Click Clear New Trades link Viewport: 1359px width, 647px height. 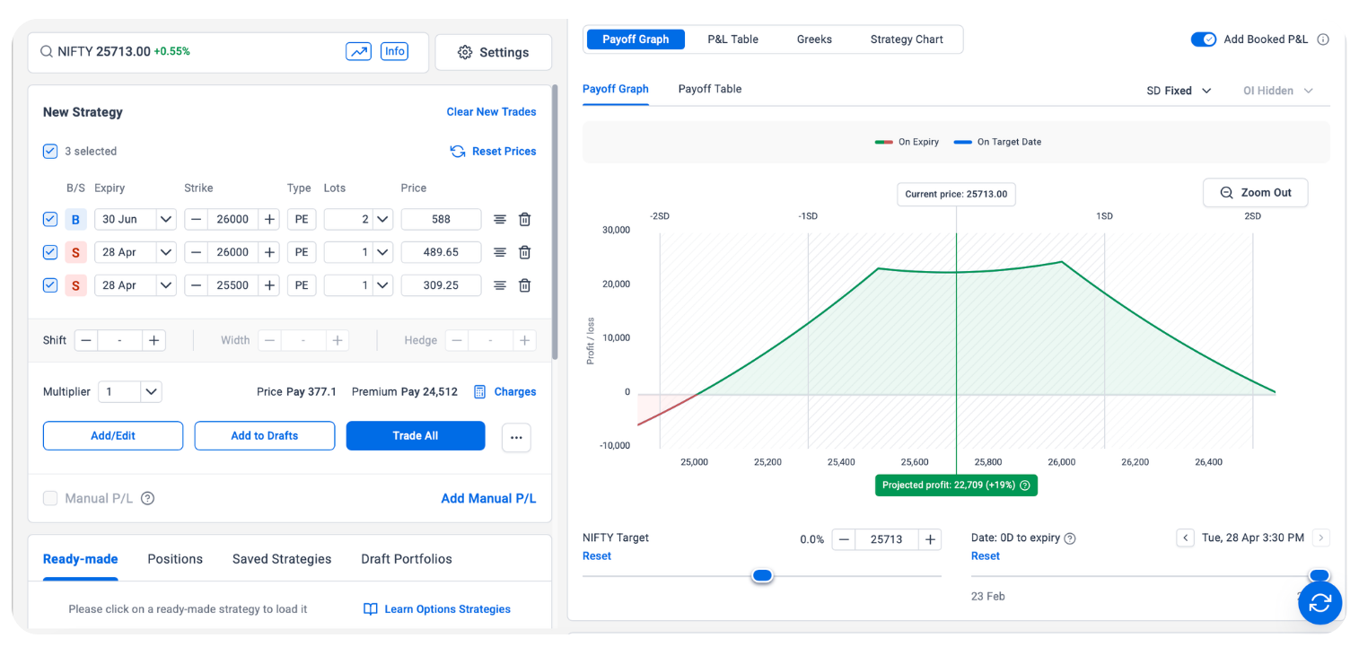491,111
